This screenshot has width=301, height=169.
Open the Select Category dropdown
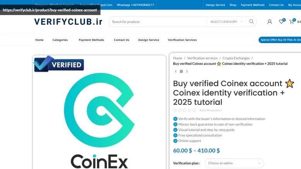226,22
